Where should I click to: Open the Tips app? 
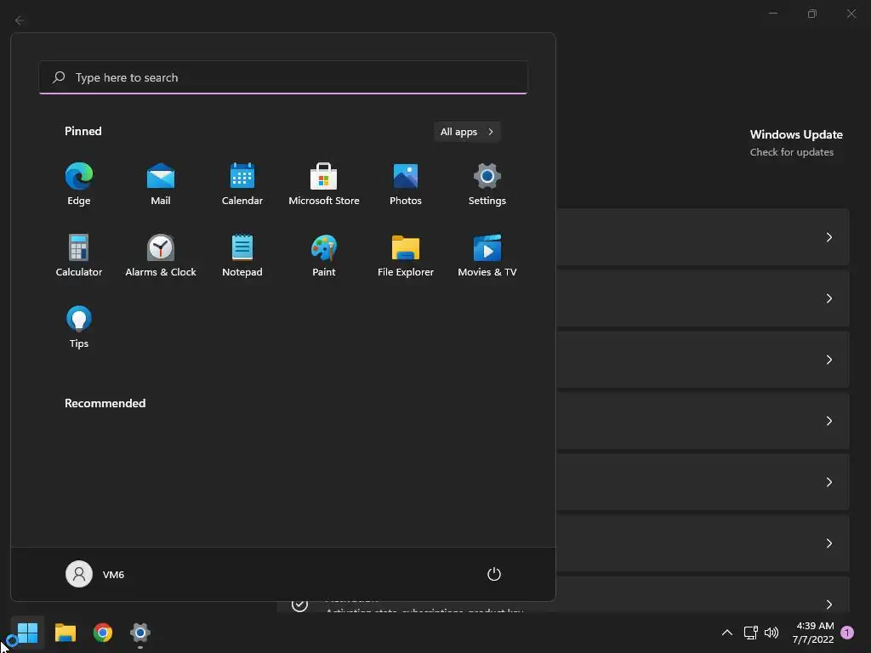[79, 327]
